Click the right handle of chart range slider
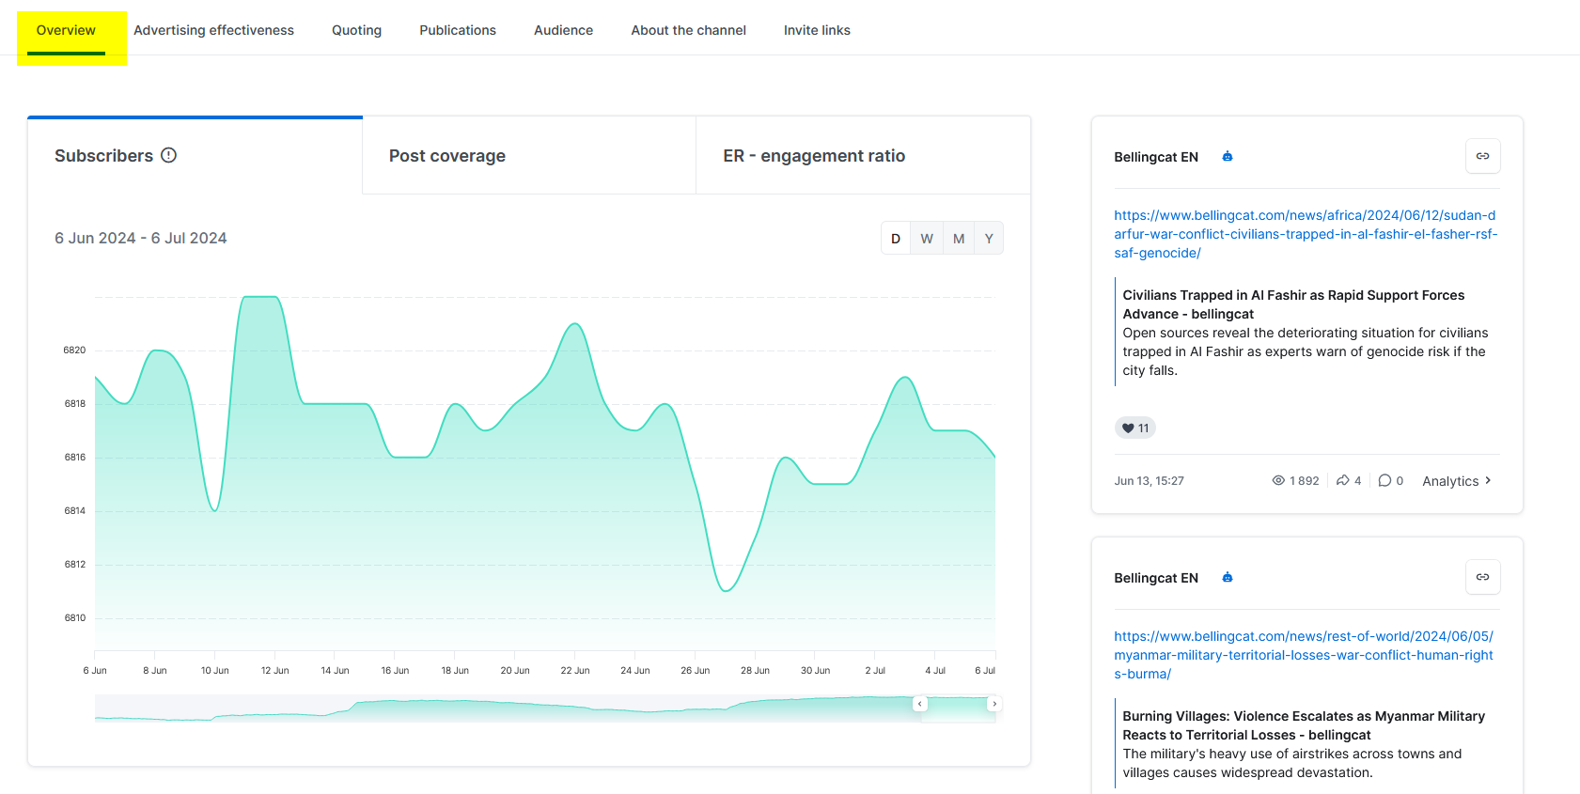The width and height of the screenshot is (1580, 794). (994, 704)
